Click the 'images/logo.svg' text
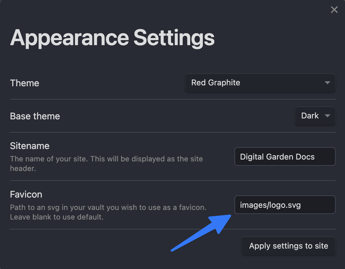Image resolution: width=345 pixels, height=269 pixels. pos(270,205)
